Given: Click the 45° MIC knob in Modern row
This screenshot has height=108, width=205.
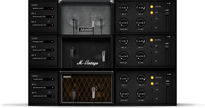Looking at the screenshot, I should point(141,23).
